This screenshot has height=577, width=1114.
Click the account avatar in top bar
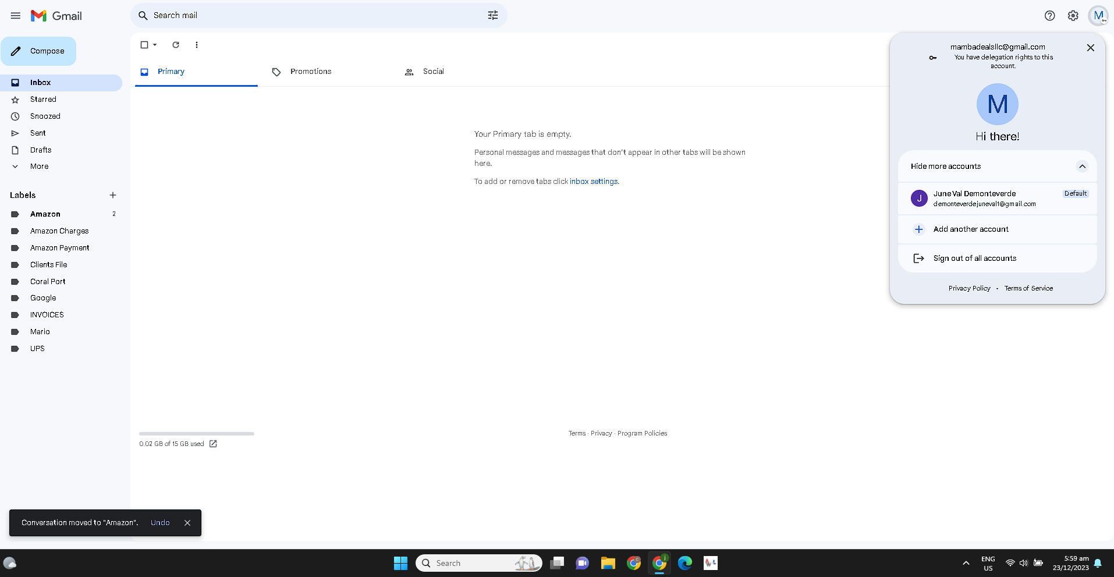[1098, 16]
